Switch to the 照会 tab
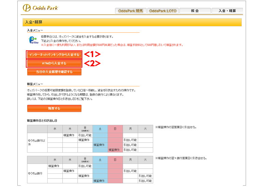 (195, 11)
